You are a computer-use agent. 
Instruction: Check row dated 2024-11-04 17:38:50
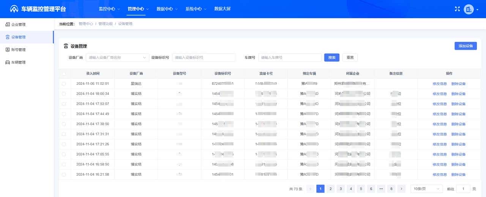64,124
